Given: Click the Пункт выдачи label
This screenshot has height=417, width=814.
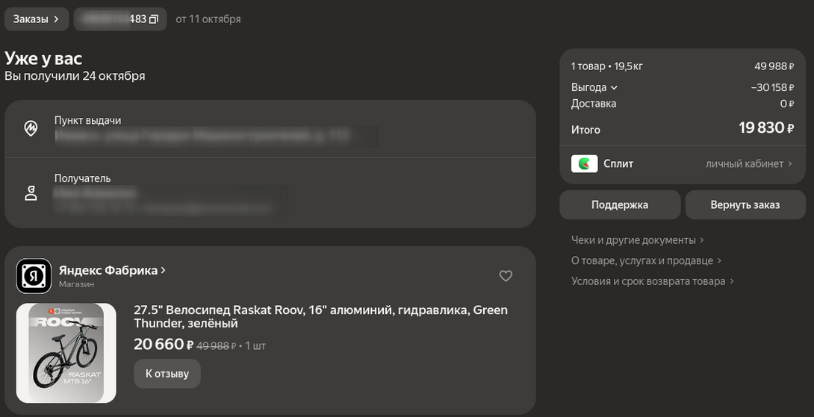Looking at the screenshot, I should pyautogui.click(x=87, y=120).
